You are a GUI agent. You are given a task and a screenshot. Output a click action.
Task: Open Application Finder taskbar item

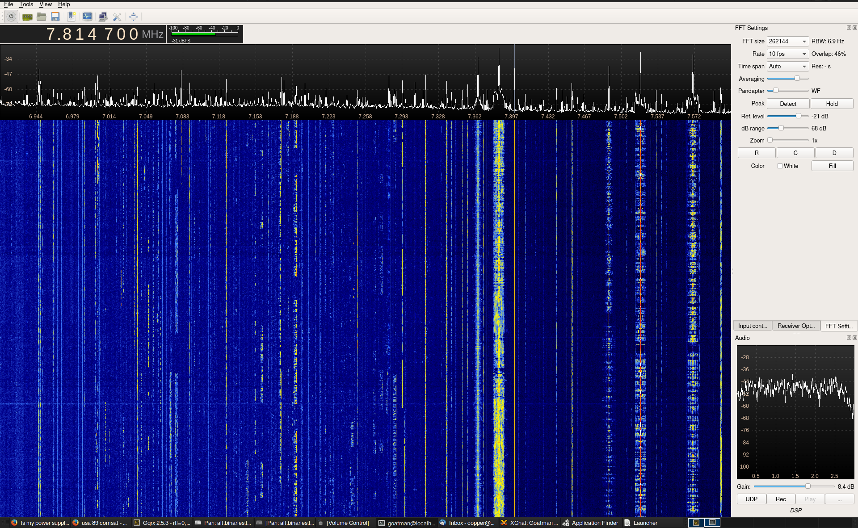pyautogui.click(x=590, y=523)
